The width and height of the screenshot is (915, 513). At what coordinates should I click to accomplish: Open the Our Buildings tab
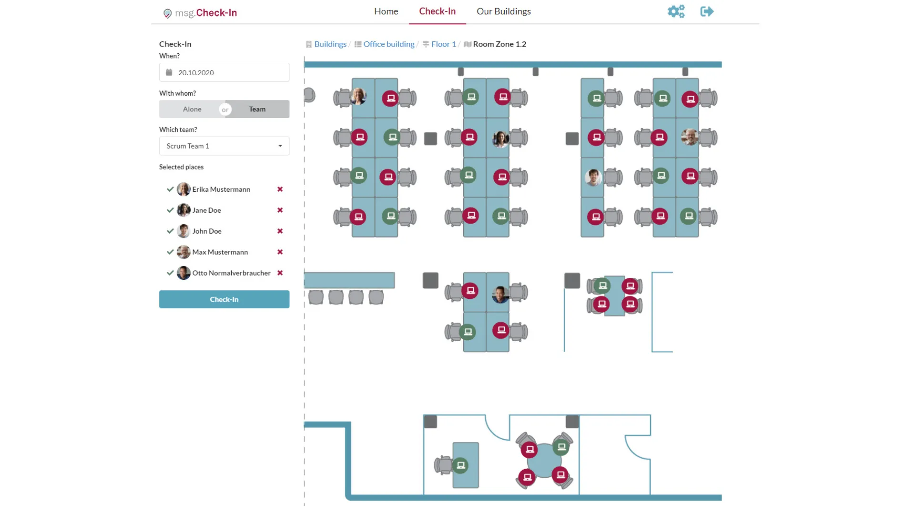[503, 11]
